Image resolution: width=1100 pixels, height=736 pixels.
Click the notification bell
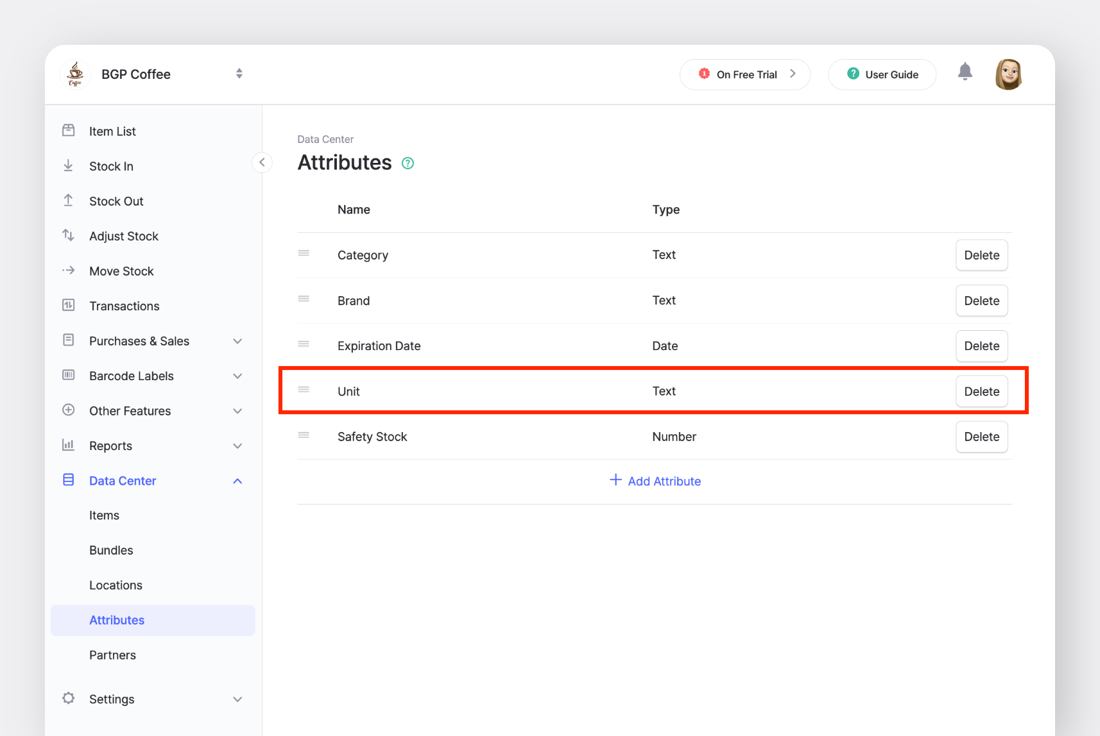[x=965, y=72]
